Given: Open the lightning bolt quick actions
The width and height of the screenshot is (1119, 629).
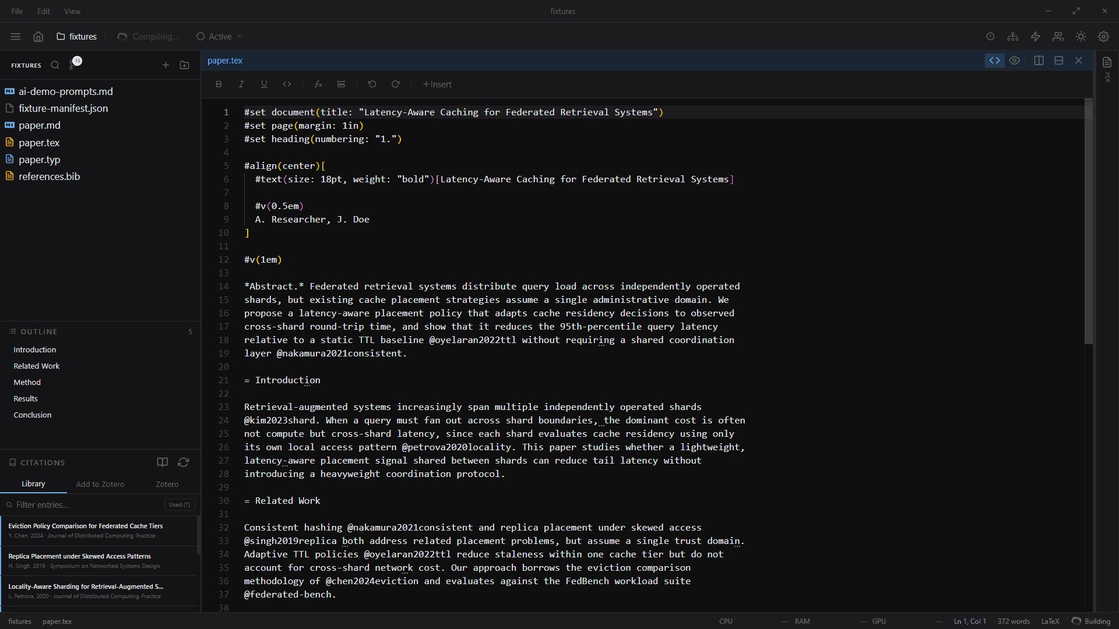Looking at the screenshot, I should (x=1036, y=36).
